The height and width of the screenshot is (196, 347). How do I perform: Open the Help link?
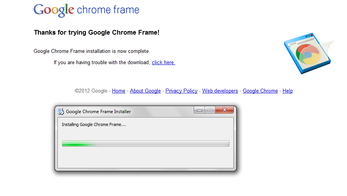(288, 91)
